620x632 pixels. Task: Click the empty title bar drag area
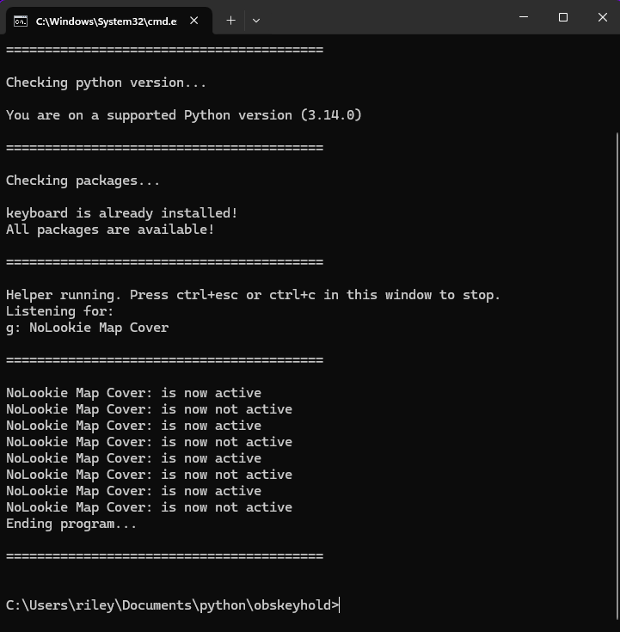pos(387,17)
